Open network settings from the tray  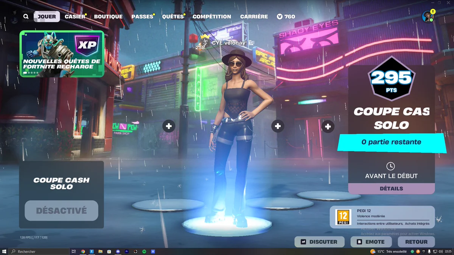435,252
